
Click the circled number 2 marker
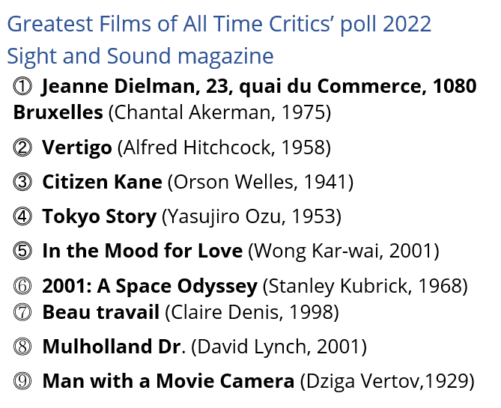(22, 147)
